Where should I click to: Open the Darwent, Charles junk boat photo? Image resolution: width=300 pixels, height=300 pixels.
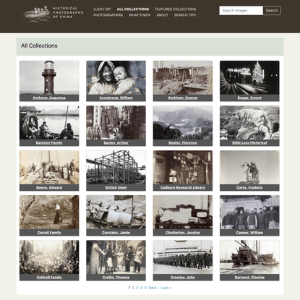coord(249,257)
